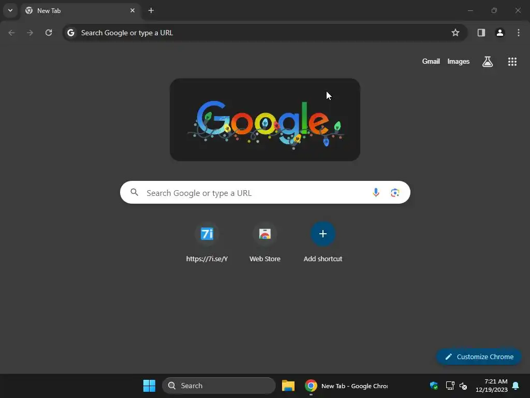Image resolution: width=530 pixels, height=398 pixels.
Task: Click the Google holiday lights doodle
Action: pos(265,120)
